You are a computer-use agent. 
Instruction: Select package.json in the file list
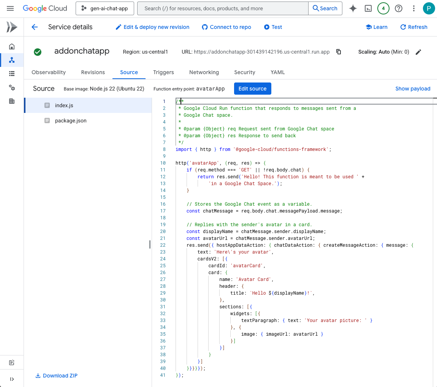(71, 121)
